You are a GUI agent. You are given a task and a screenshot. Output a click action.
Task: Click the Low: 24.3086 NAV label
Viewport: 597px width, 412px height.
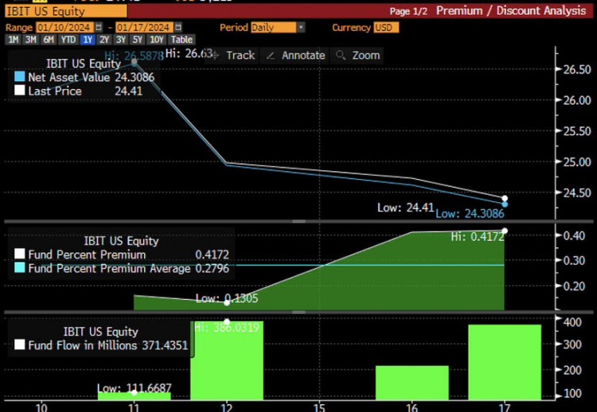470,213
